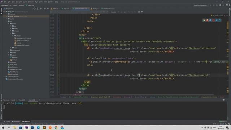The image size is (231, 130).
Task: Open vite.config.js in project tree
Action: (14, 74)
